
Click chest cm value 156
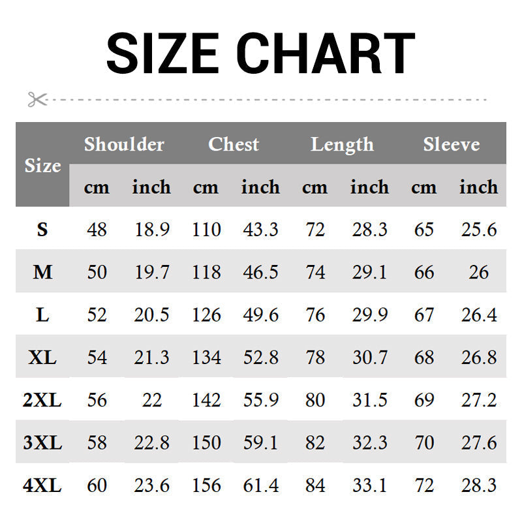[x=206, y=485]
